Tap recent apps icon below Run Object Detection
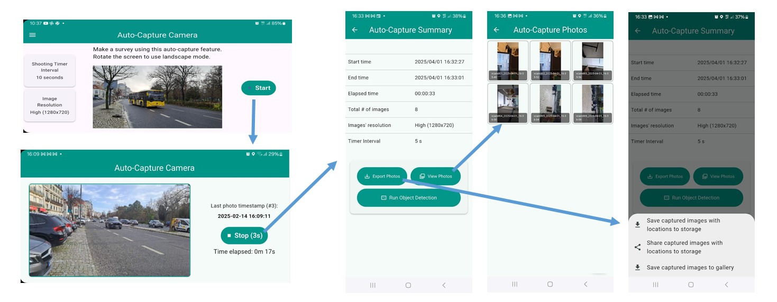This screenshot has height=302, width=777. point(373,285)
